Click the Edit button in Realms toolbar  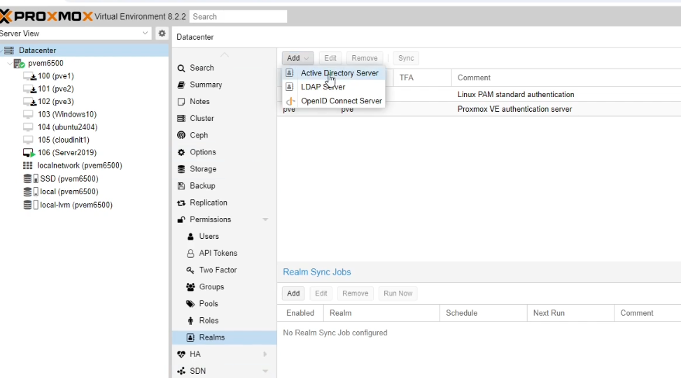(x=330, y=58)
